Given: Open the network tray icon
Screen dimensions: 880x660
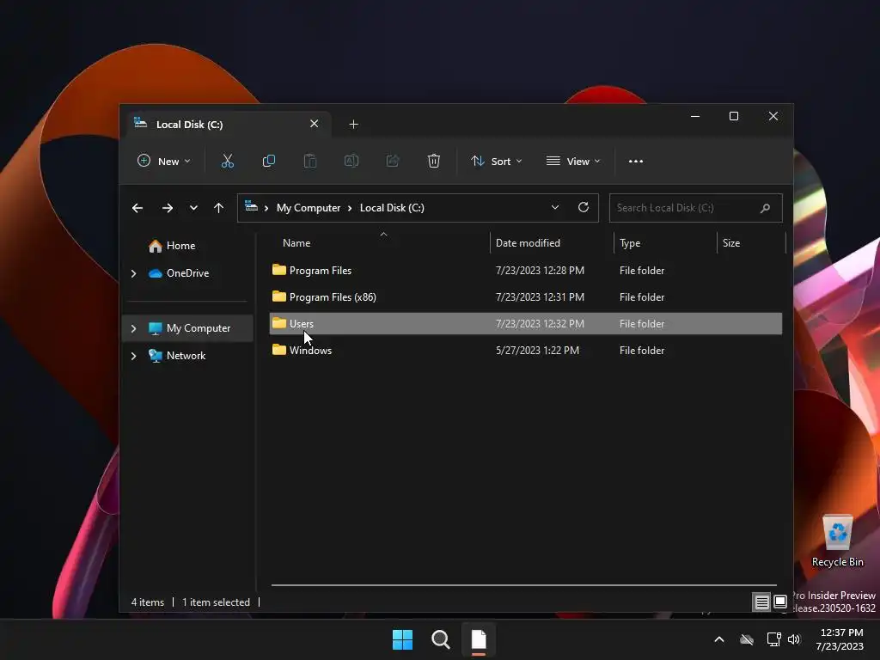Looking at the screenshot, I should 774,639.
